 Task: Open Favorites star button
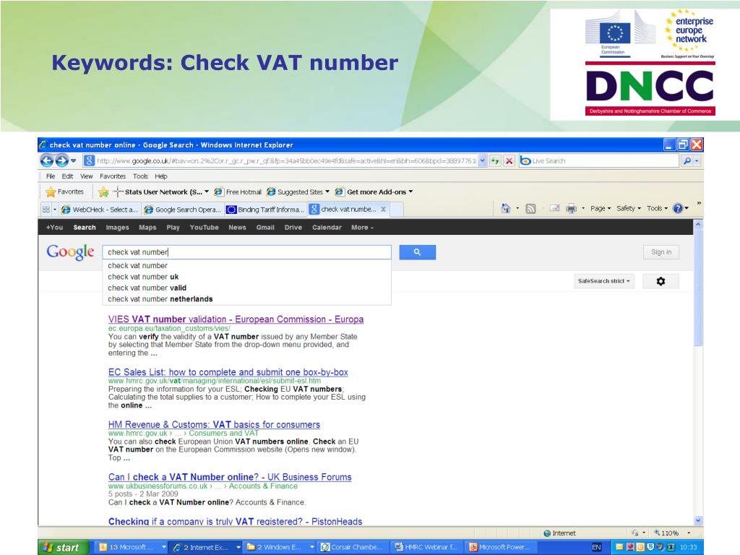tap(65, 192)
